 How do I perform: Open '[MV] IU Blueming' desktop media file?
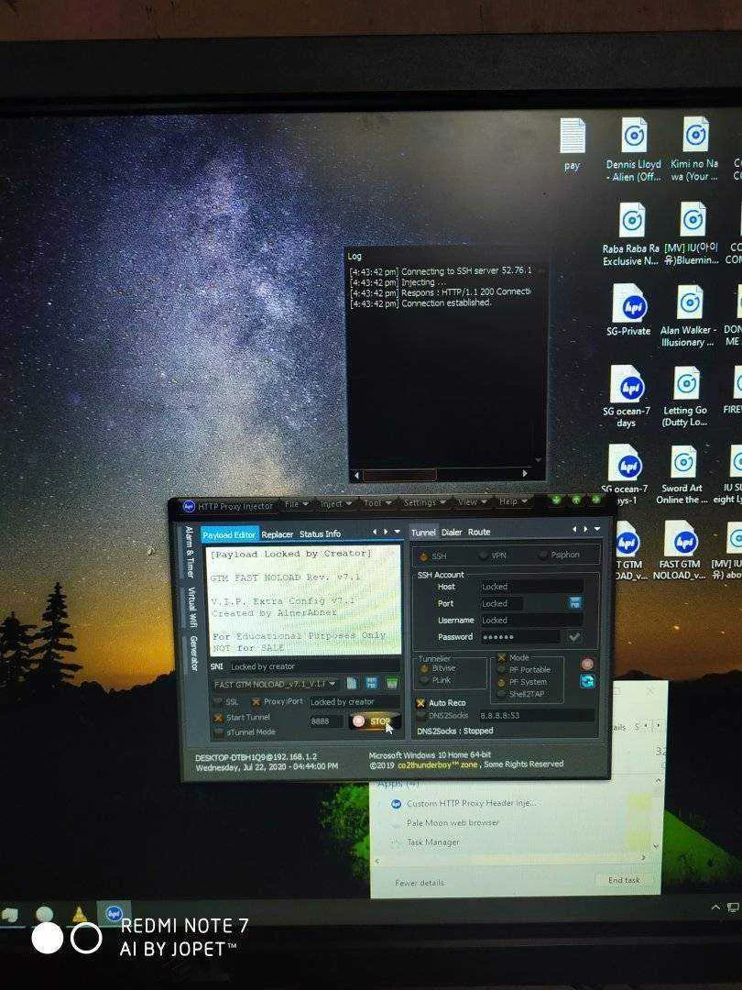point(692,234)
